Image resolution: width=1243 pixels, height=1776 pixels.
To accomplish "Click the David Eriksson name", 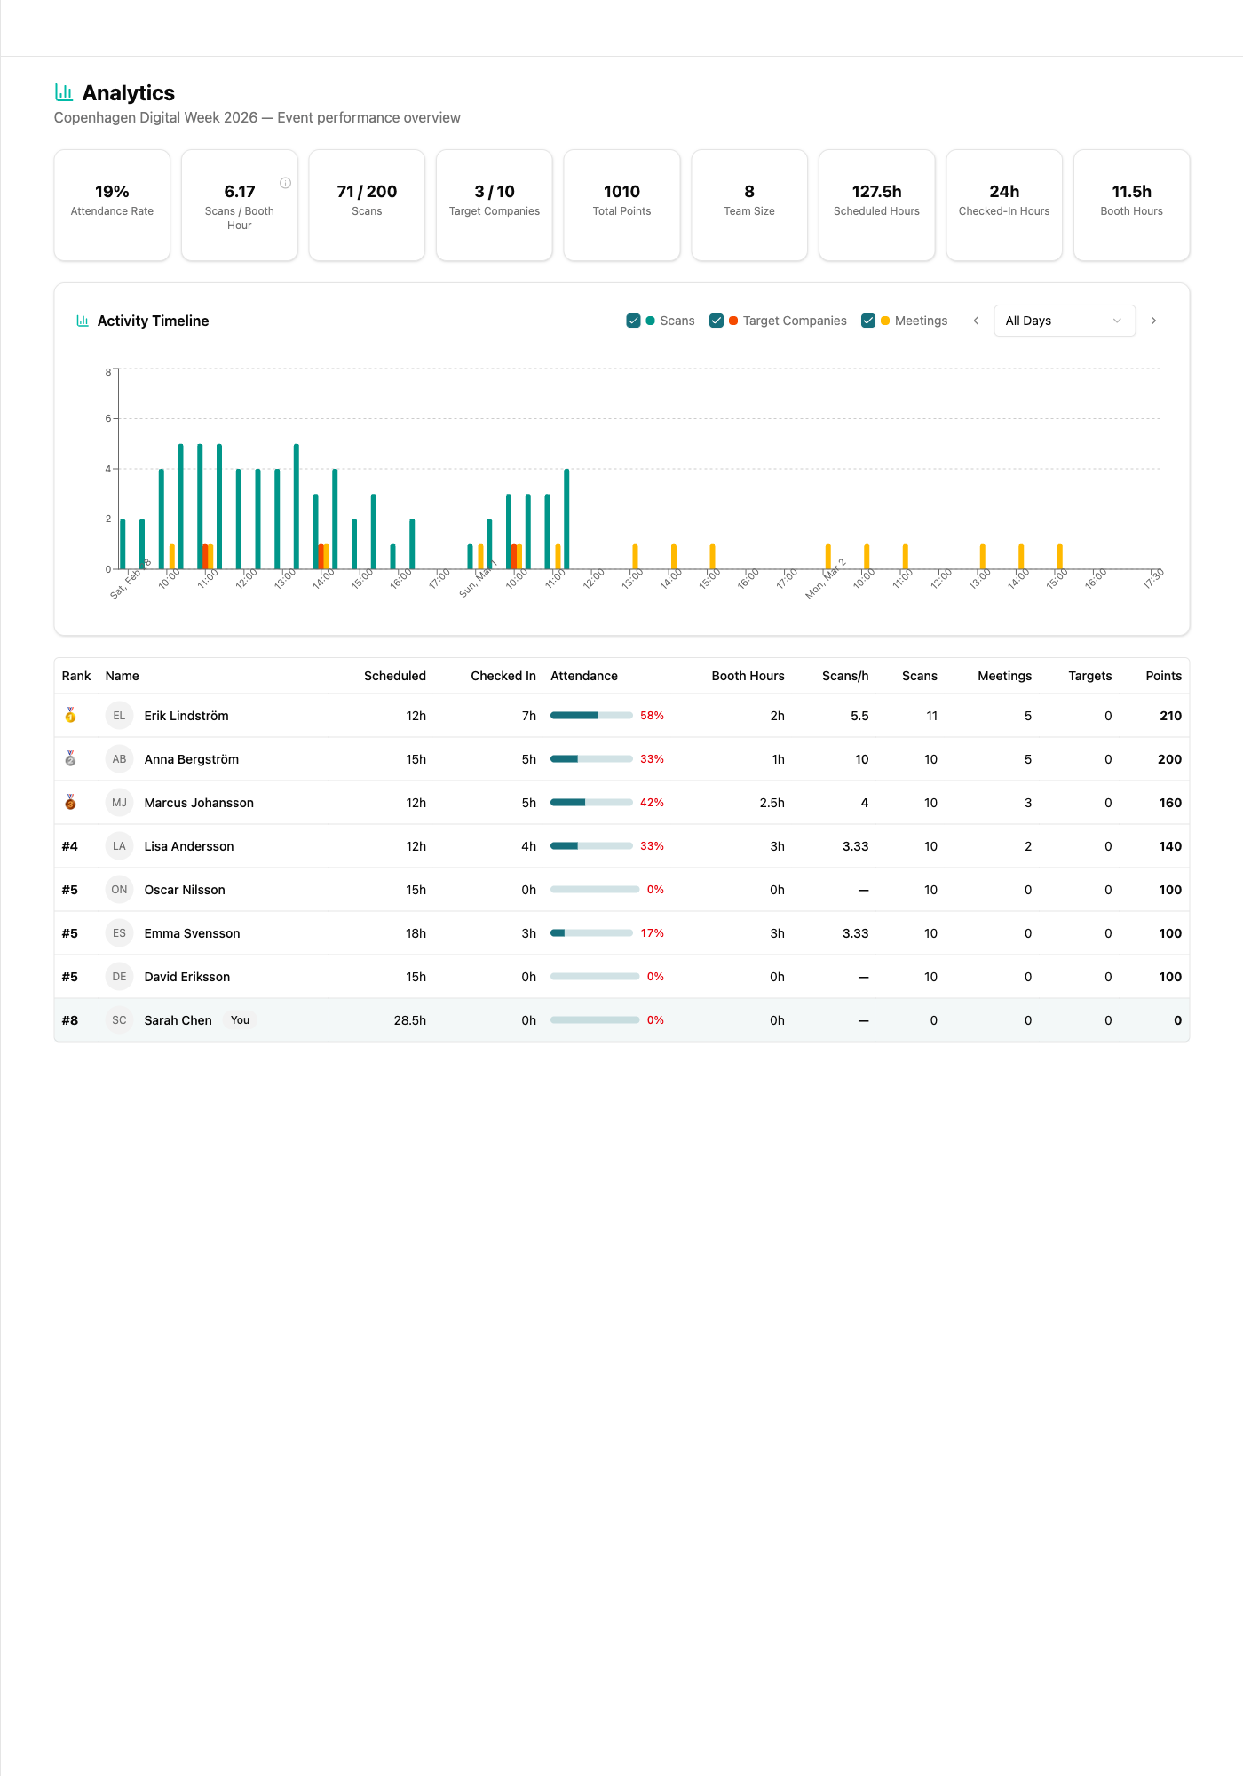I will [x=187, y=977].
